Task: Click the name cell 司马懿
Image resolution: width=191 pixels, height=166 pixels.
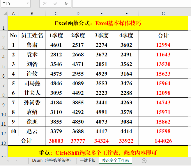Action: 32,83
